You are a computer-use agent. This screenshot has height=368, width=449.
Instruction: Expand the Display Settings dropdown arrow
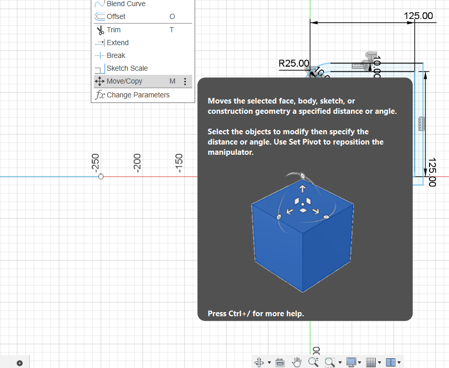(x=360, y=362)
